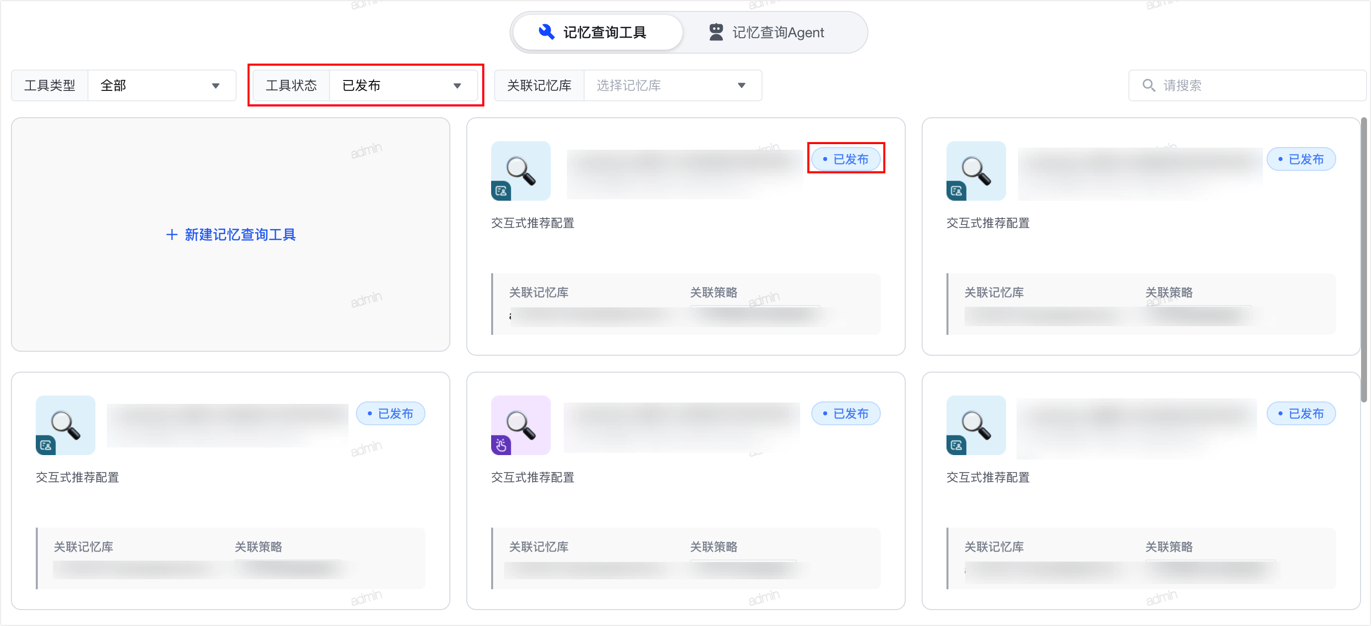Click 关联记忆库 label on top-middle card
Screen dimensions: 1371x626
click(539, 293)
